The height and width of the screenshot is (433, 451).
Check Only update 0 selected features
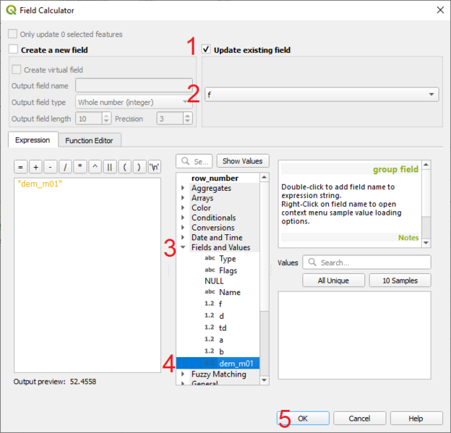coord(13,34)
